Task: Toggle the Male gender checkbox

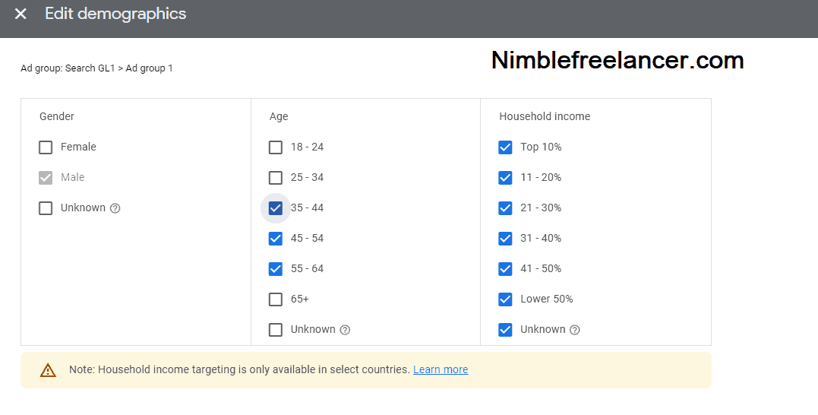Action: (46, 178)
